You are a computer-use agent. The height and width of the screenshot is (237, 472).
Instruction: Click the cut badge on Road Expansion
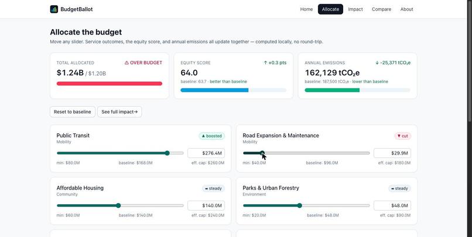(x=403, y=136)
